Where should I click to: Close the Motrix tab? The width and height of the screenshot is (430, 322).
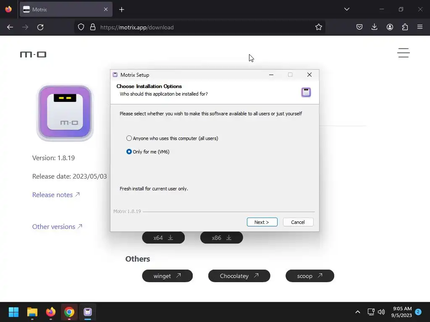pos(106,10)
